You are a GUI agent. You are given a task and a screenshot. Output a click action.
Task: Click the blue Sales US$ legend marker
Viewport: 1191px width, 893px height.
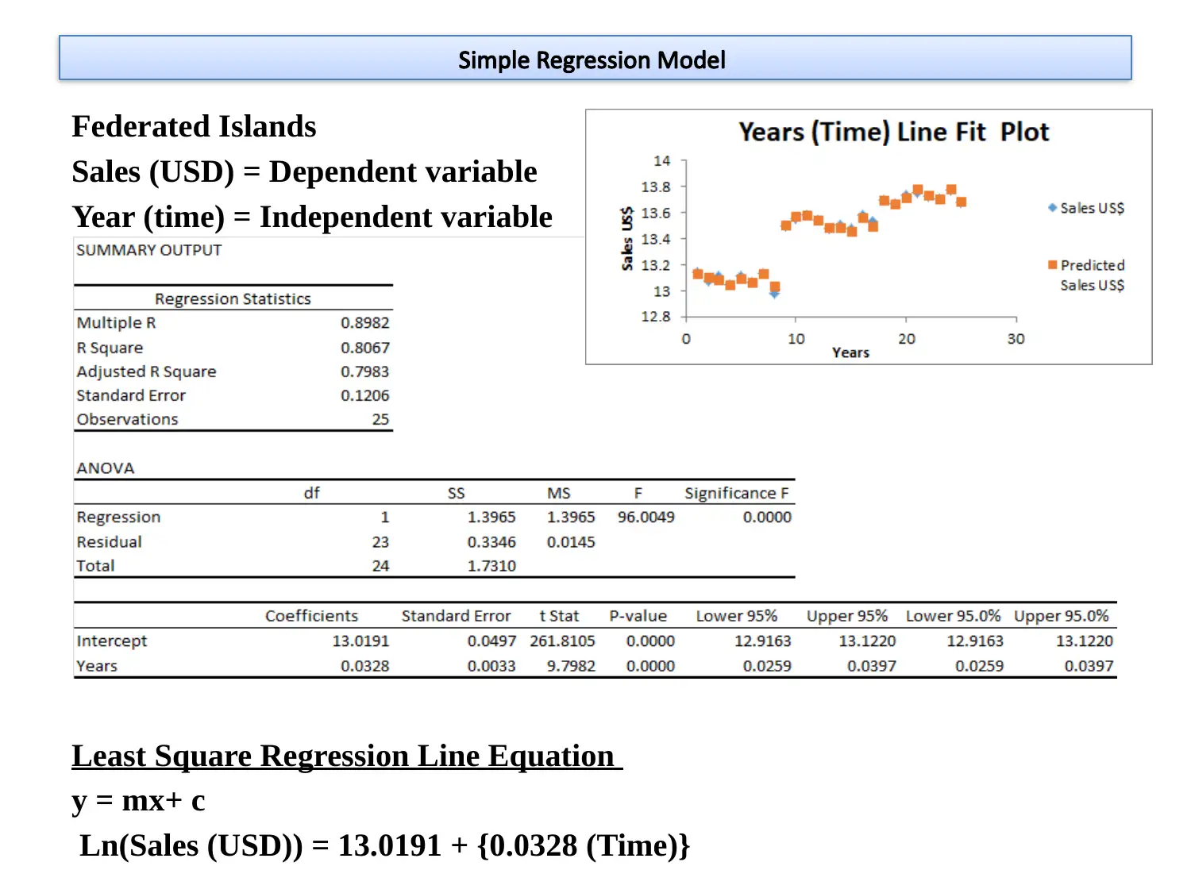(1053, 208)
